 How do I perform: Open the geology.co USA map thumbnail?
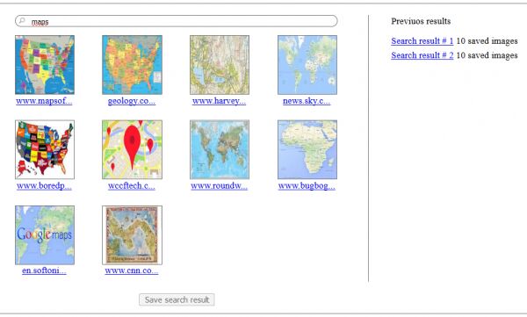[x=132, y=65]
